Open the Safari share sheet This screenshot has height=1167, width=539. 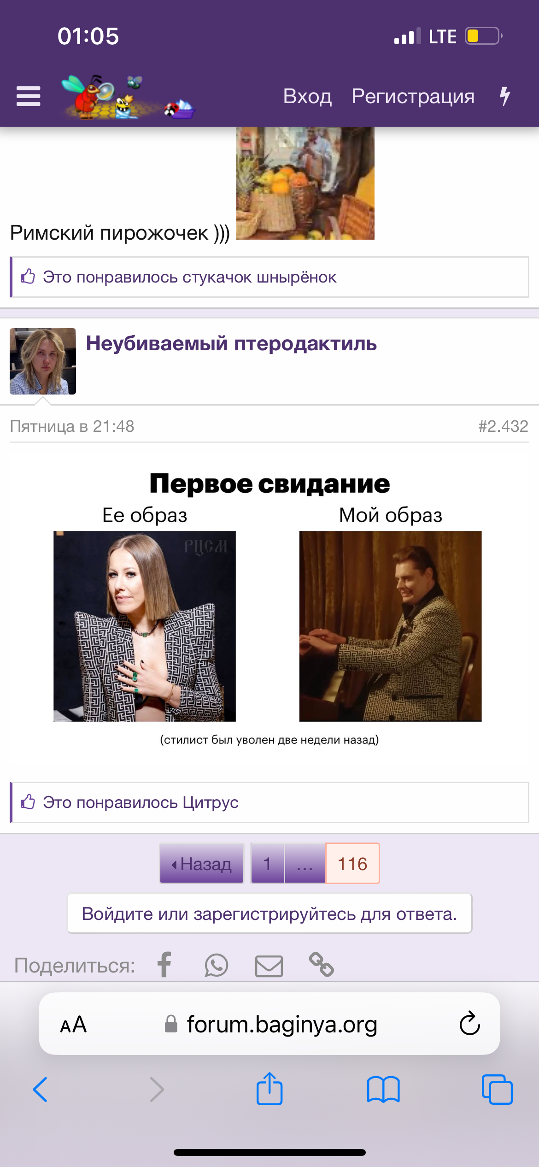coord(269,1088)
